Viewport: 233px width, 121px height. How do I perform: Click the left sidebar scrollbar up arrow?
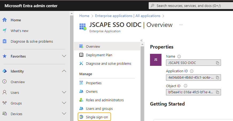point(72,13)
